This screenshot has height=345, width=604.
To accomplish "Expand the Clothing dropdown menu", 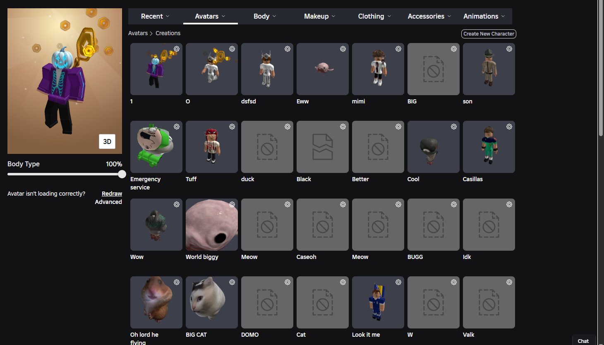I will [x=374, y=16].
